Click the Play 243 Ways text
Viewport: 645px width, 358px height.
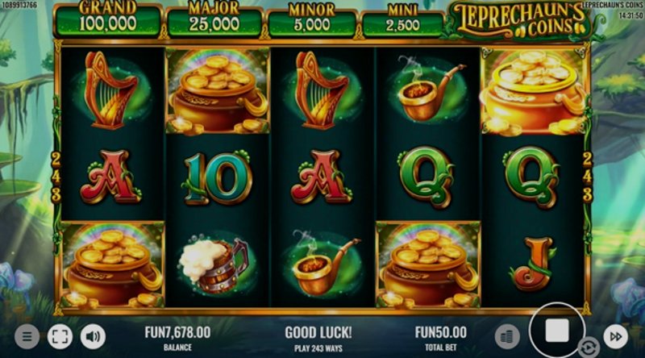click(x=318, y=348)
